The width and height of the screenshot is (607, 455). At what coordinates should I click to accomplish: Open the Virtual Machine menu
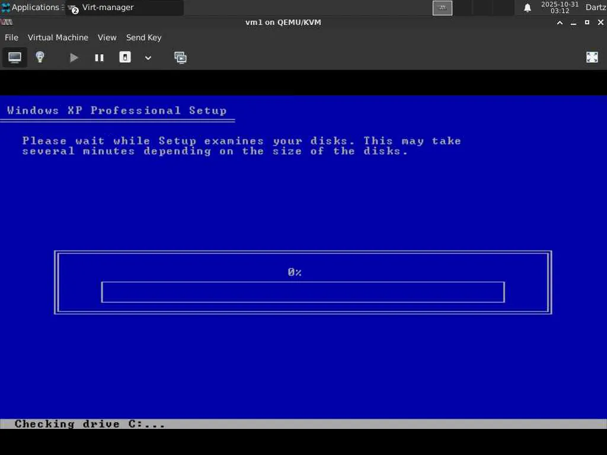tap(58, 37)
